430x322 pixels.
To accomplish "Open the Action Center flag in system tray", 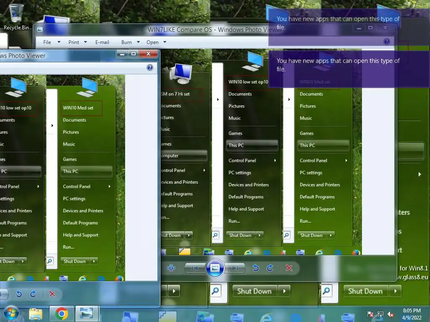I will pyautogui.click(x=370, y=314).
